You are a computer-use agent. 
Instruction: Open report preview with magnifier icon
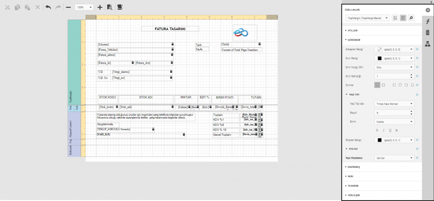110,7
